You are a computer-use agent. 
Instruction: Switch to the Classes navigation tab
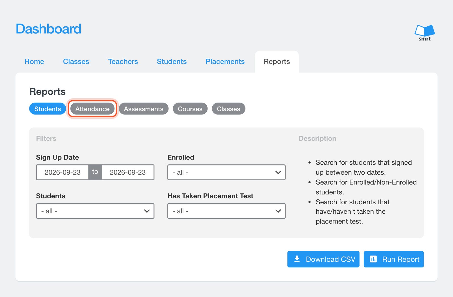coord(76,61)
